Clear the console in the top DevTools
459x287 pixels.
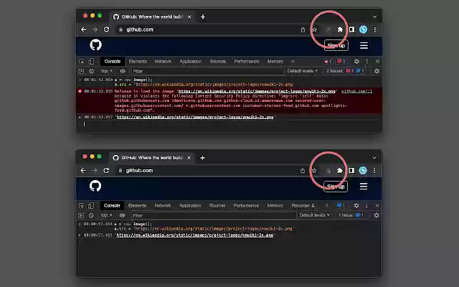point(92,71)
